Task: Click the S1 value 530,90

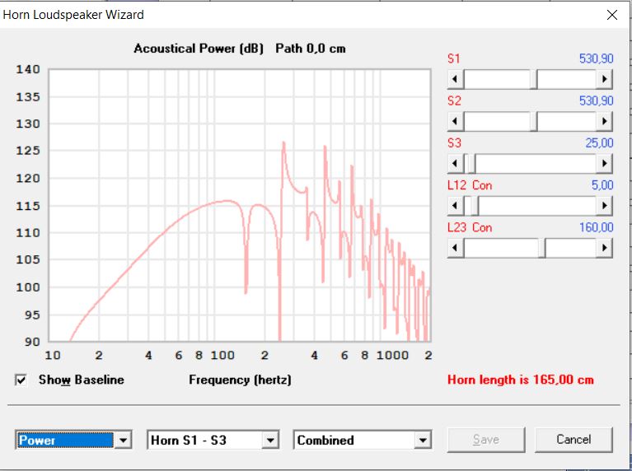Action: [x=596, y=58]
